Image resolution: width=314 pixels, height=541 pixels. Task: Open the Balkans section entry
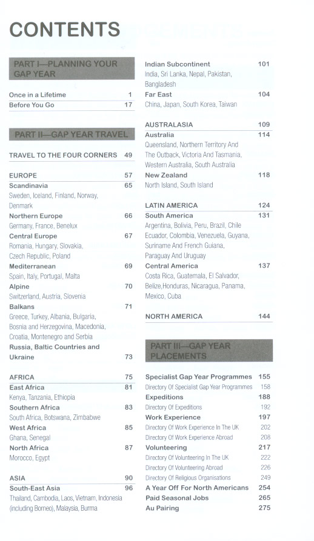click(x=72, y=307)
